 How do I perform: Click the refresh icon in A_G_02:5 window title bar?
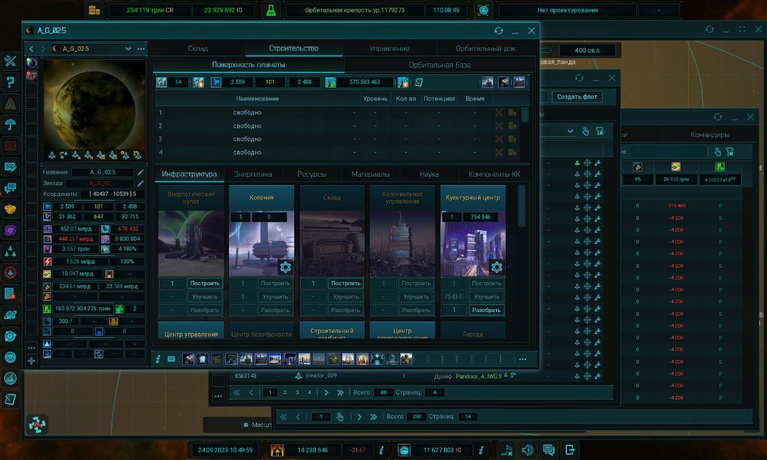[x=499, y=31]
